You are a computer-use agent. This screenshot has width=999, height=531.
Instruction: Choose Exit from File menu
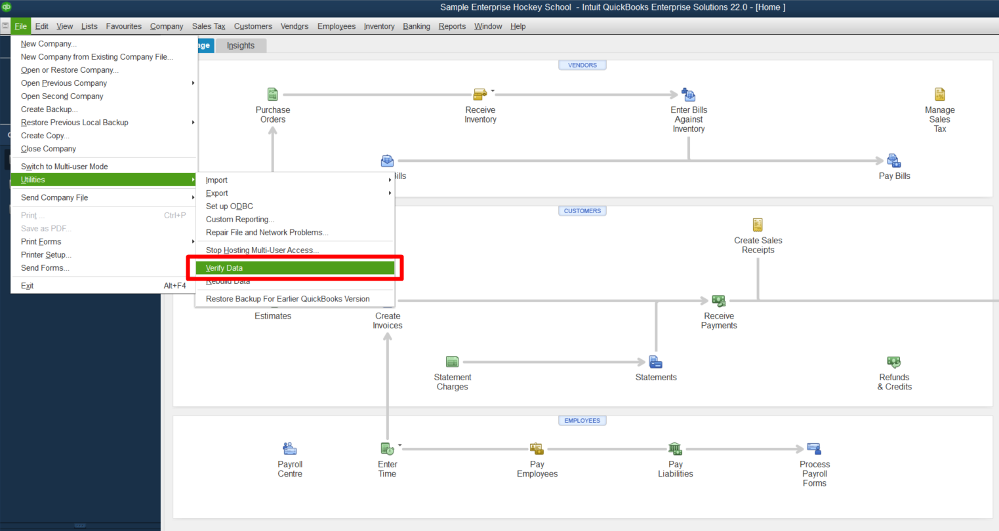[x=104, y=286]
